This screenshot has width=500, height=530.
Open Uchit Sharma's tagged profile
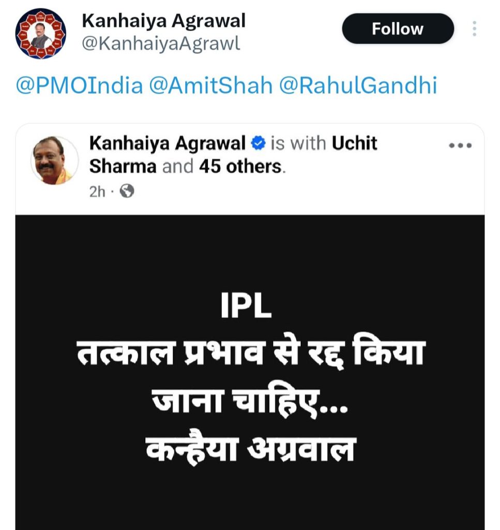(233, 155)
